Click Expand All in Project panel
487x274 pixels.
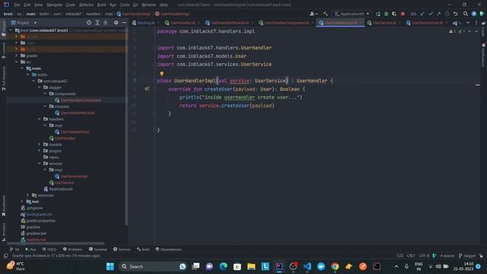point(97,23)
